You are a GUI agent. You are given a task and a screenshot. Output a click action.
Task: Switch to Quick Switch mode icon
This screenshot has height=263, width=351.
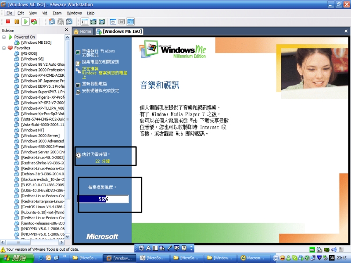tap(93, 21)
